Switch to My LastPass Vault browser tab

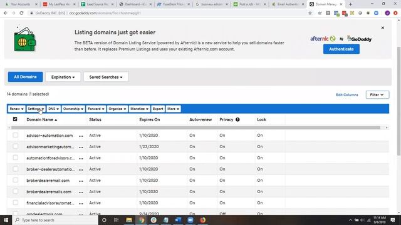pos(59,4)
